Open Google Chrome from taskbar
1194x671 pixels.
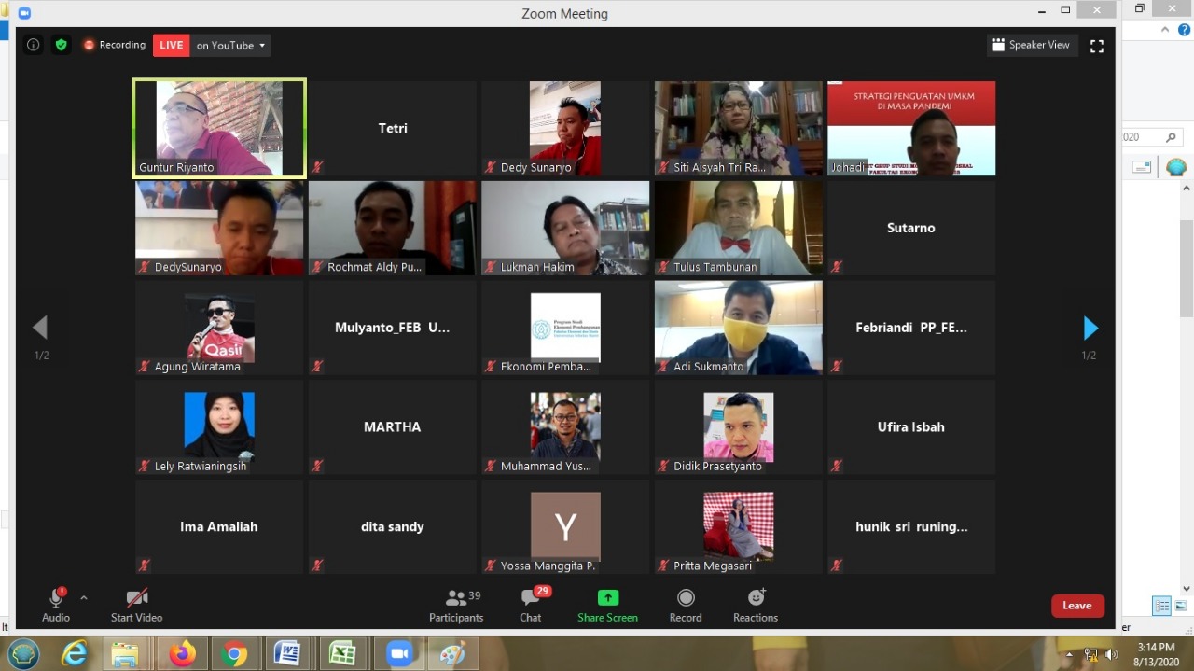point(235,654)
